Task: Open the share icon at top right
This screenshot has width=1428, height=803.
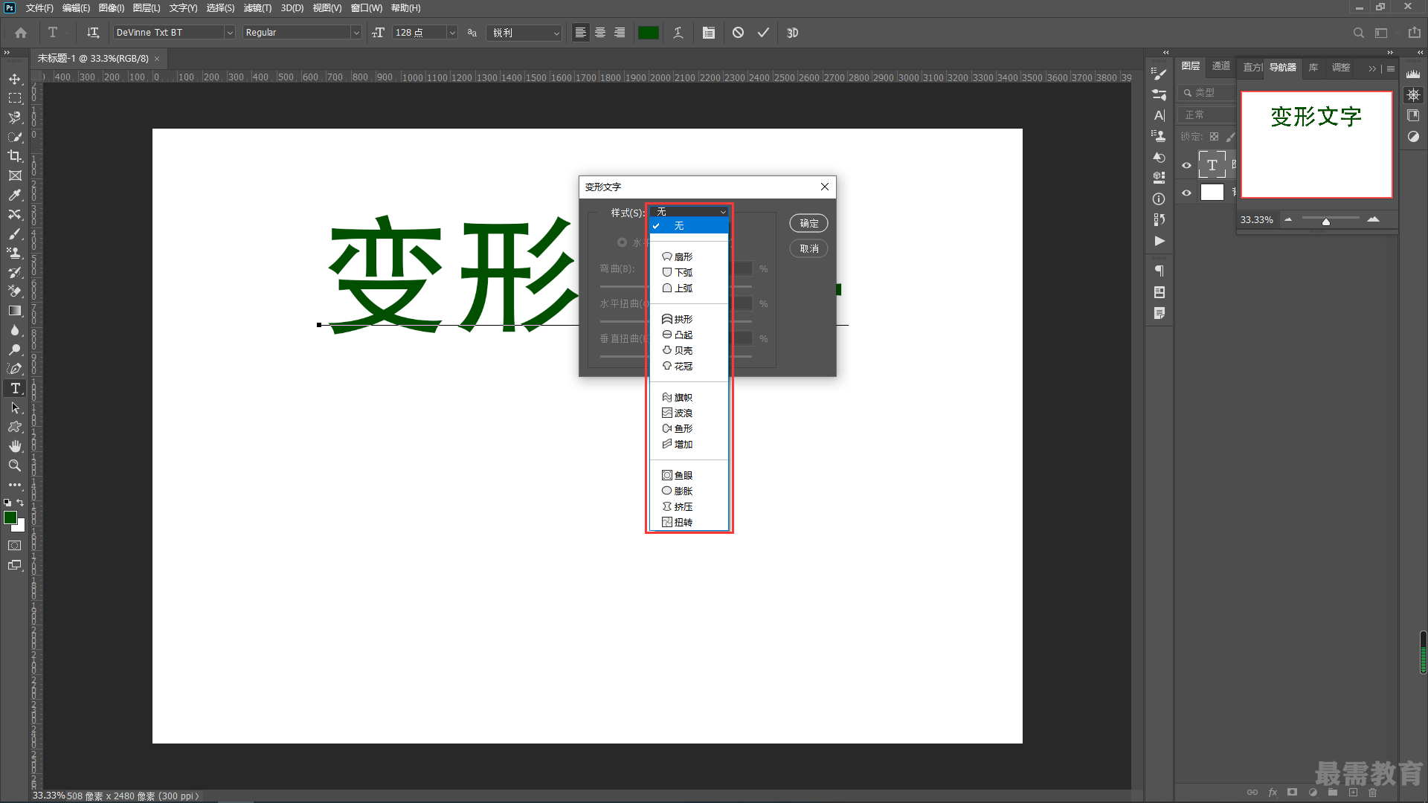Action: (x=1415, y=33)
